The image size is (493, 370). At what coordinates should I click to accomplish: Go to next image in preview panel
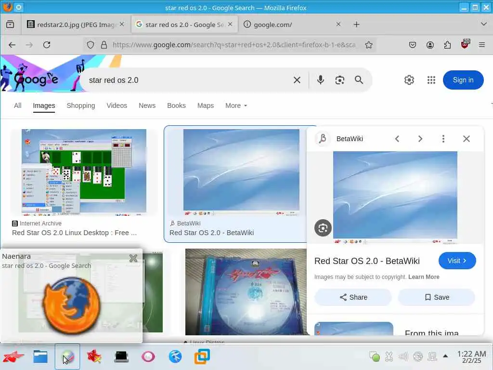pos(420,139)
